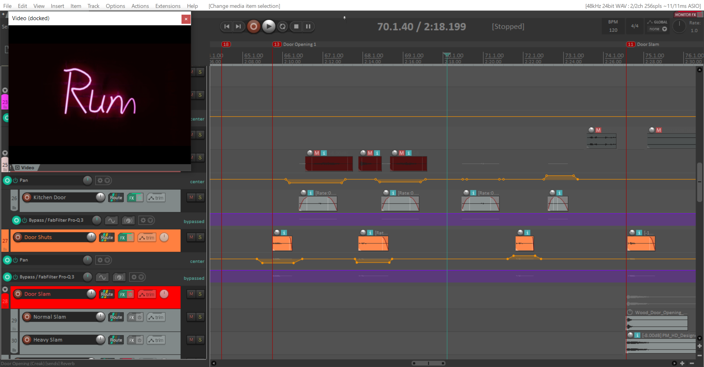Screen dimensions: 704x367
Task: Toggle FX bypass on Normal Slam track
Action: tap(139, 317)
